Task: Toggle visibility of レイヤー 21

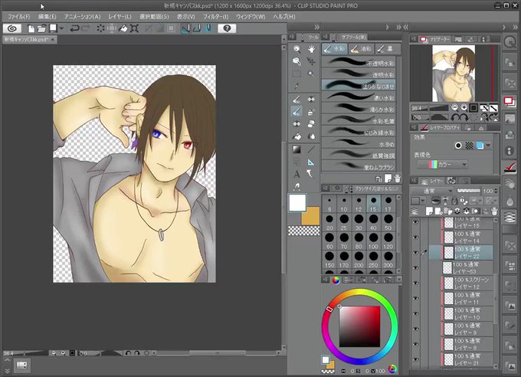Action: (416, 359)
